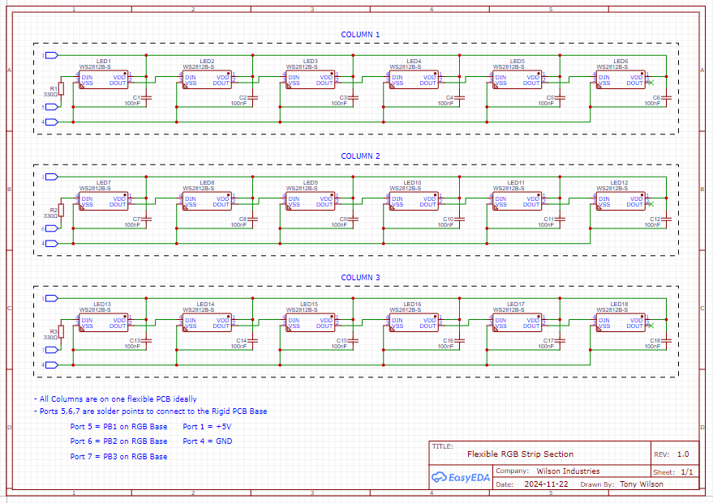The height and width of the screenshot is (503, 713).
Task: Click the 'Port 4 = GND' note
Action: 208,441
